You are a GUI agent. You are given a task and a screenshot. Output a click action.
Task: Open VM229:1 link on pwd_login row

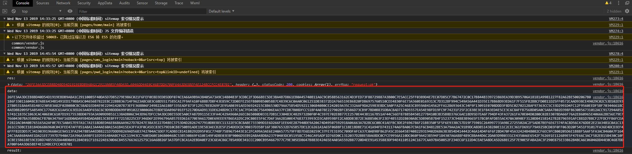[x=616, y=72]
